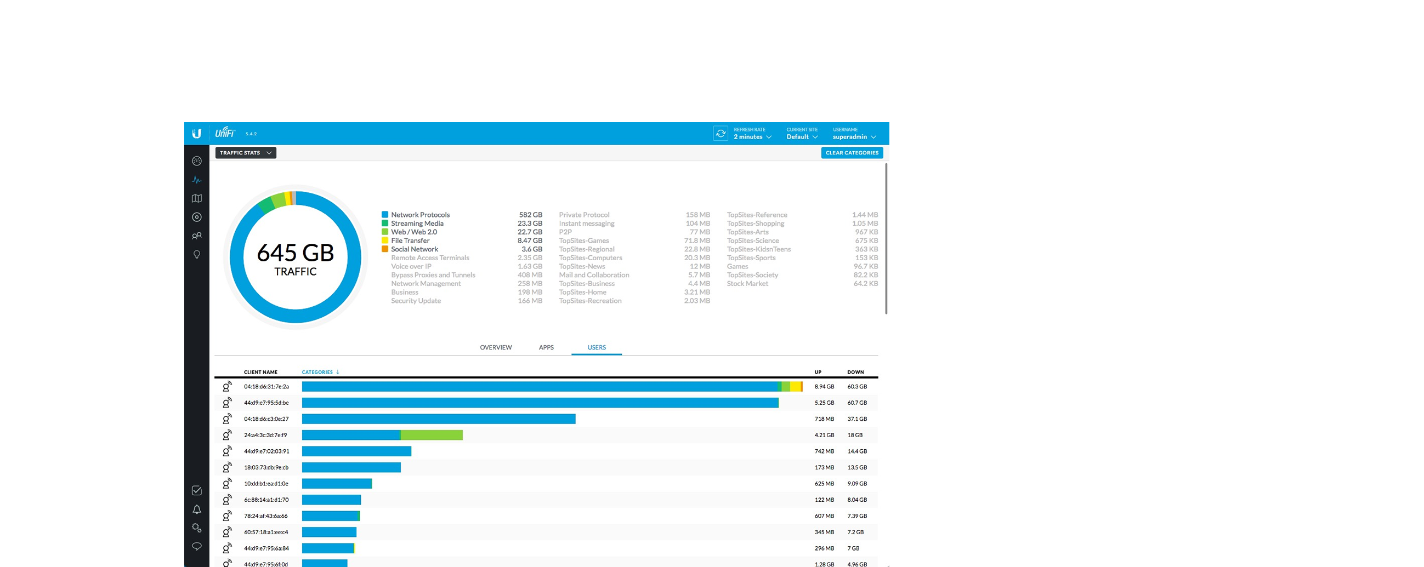Screen dimensions: 1424x567
Task: Toggle the Network Protocols category in legend
Action: tap(419, 215)
